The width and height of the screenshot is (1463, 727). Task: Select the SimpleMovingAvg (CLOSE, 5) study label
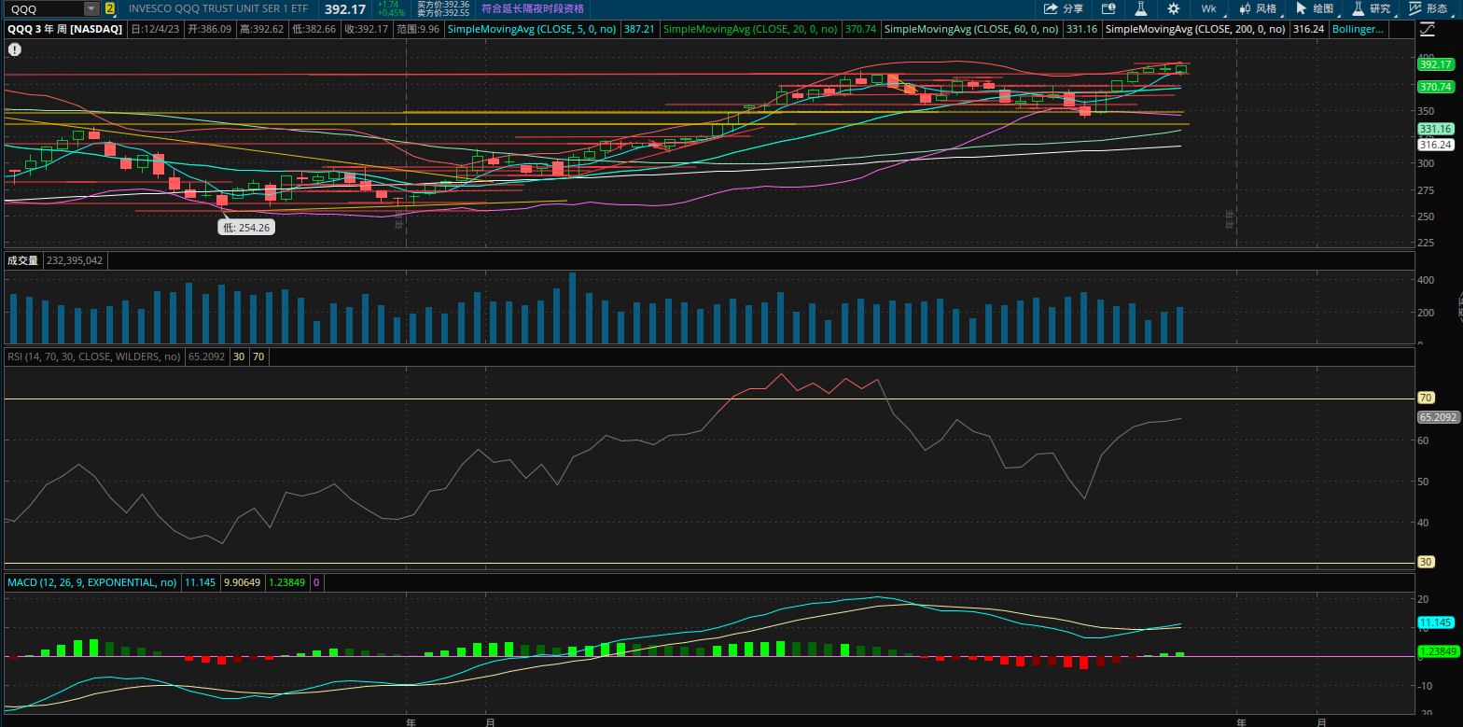coord(532,30)
